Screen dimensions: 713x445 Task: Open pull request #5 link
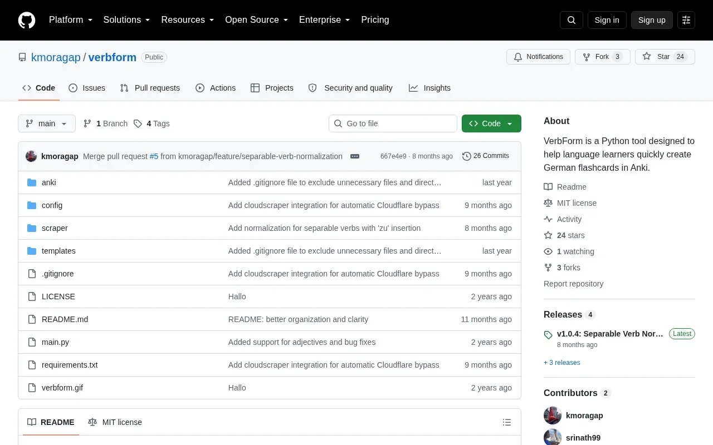pos(154,156)
